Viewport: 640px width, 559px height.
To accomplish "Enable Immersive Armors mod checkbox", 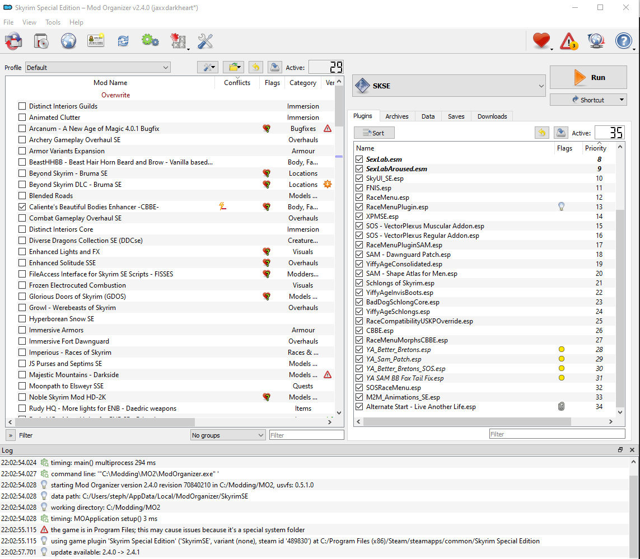I will [x=22, y=330].
